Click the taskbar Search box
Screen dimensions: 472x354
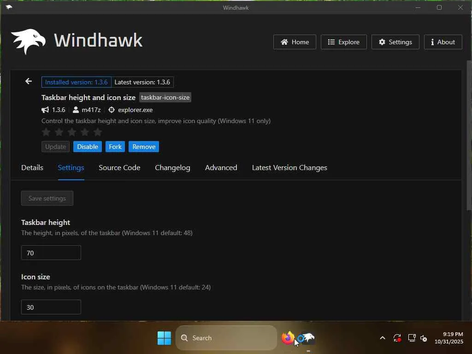[x=226, y=338]
